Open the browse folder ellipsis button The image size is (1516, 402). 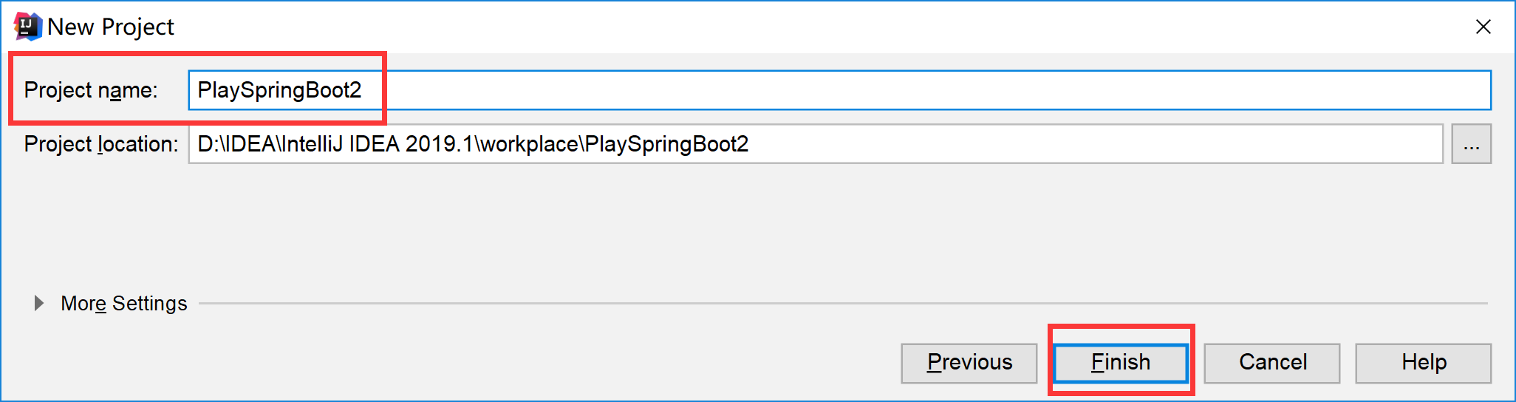(x=1471, y=144)
